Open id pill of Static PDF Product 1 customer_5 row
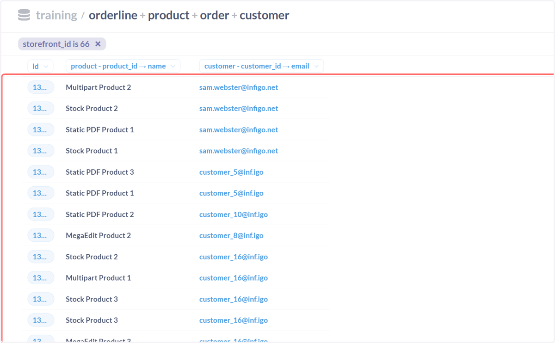This screenshot has width=555, height=343. pos(41,193)
